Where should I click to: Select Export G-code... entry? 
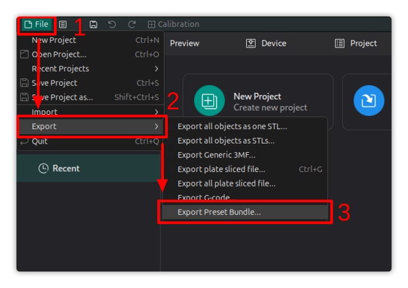click(x=245, y=197)
